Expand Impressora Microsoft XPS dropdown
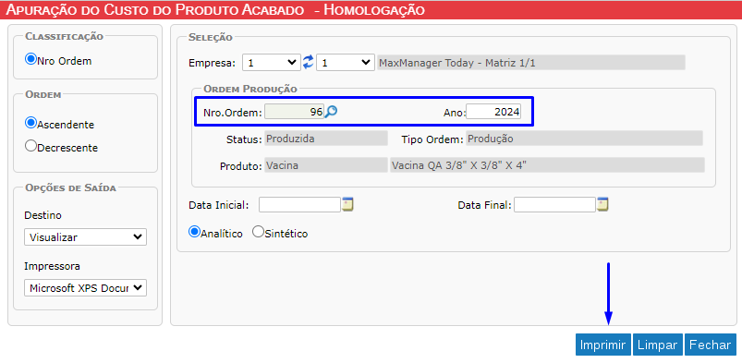The height and width of the screenshot is (363, 742). click(x=85, y=288)
